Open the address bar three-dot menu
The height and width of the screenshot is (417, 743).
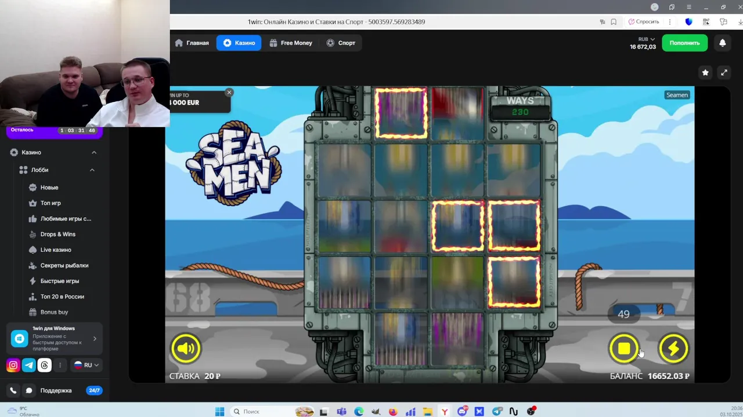click(670, 21)
